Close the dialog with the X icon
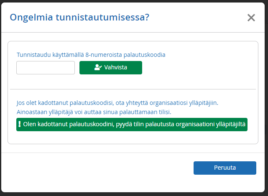 pos(251,18)
